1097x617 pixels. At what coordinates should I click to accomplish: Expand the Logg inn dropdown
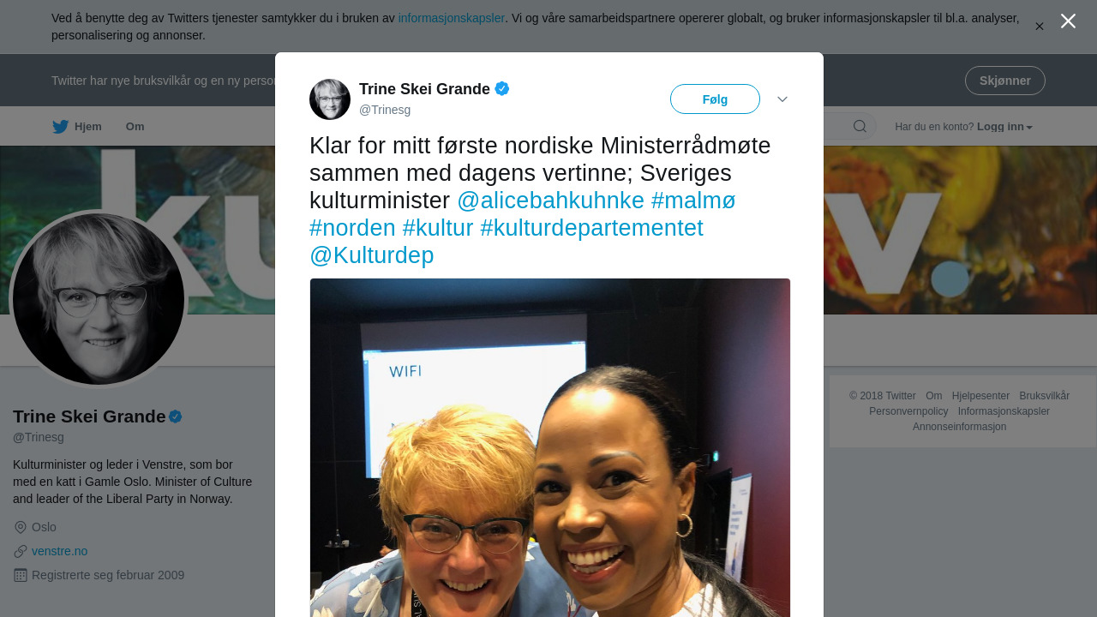1004,127
